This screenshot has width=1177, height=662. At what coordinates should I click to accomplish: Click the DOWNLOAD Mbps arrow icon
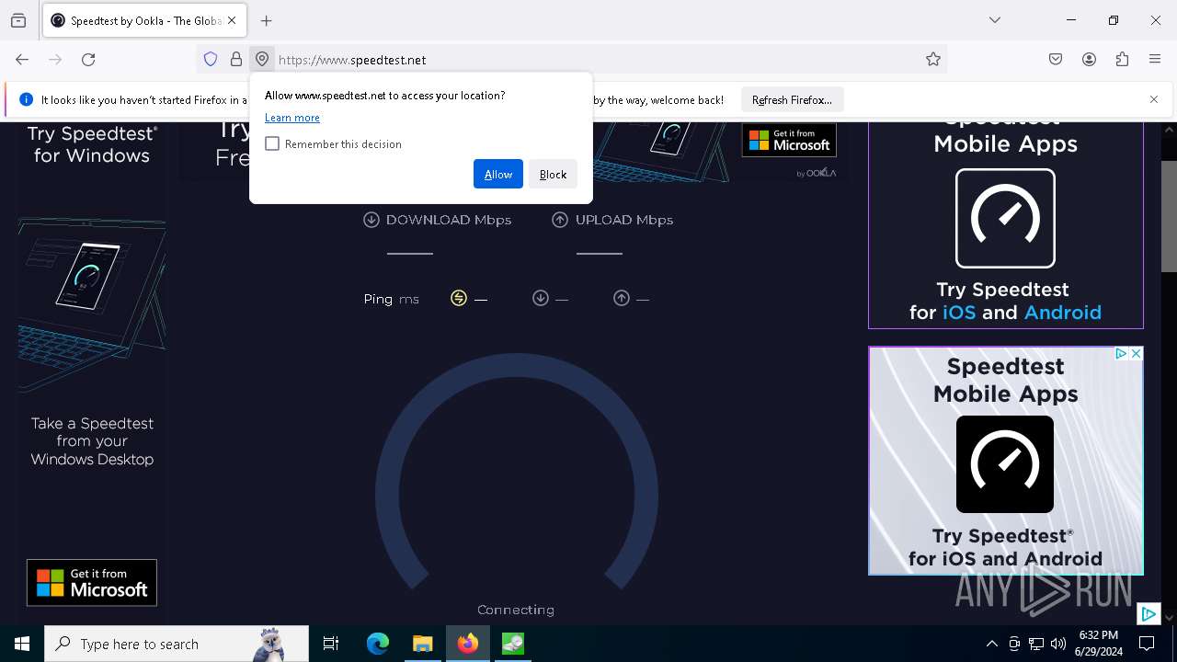click(371, 220)
